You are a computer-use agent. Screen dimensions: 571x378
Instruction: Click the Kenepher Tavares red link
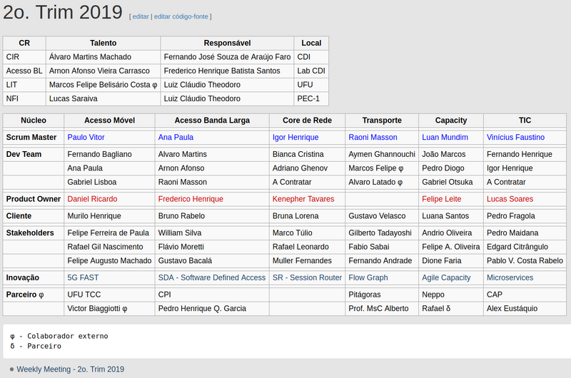click(303, 199)
